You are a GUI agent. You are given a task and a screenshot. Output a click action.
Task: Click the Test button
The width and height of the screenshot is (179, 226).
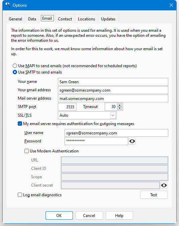pos(154,195)
